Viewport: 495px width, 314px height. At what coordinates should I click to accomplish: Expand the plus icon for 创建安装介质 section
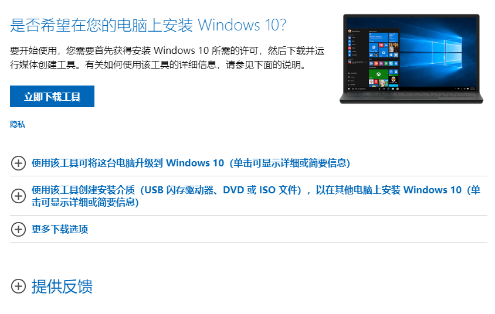18,196
